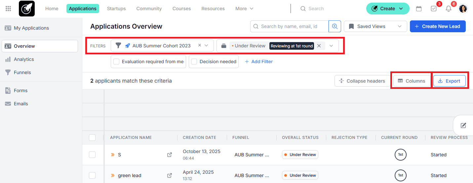The image size is (473, 183).
Task: Click Create New Lead button
Action: coord(438,26)
